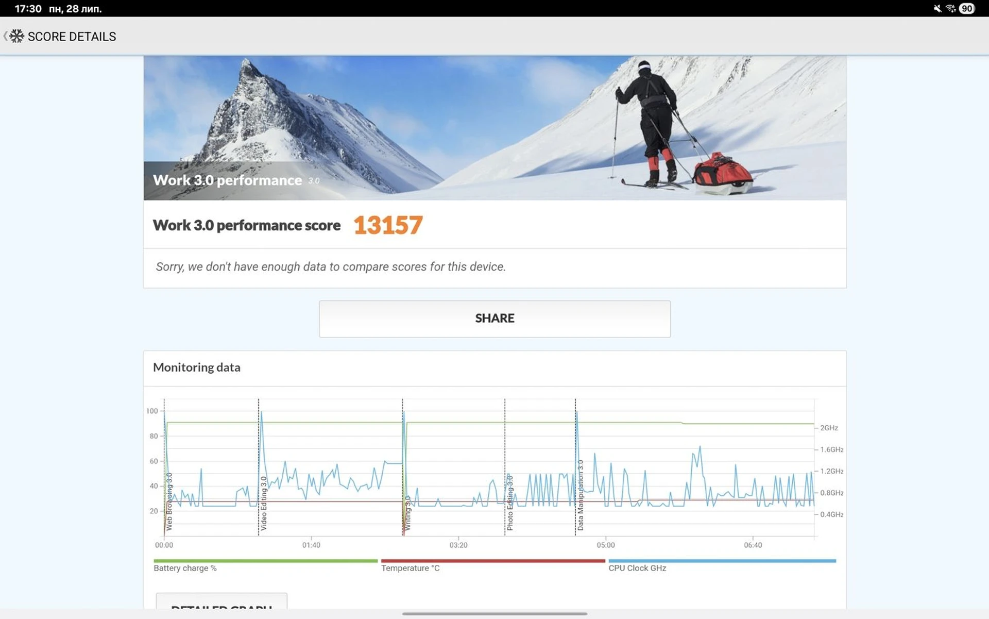Click the Monitoring data heading
Screen dimensions: 989x619
197,367
